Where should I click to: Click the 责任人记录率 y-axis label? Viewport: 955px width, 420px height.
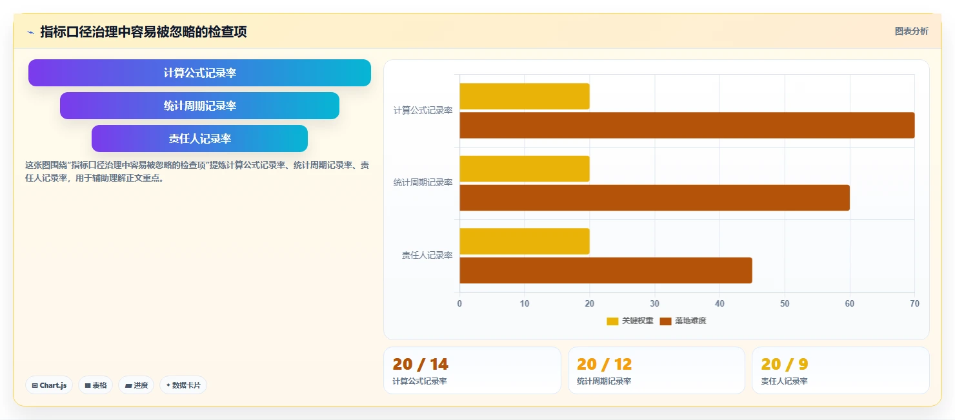point(427,255)
